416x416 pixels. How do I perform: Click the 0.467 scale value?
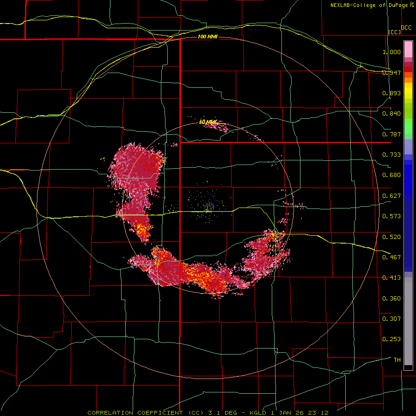click(x=392, y=257)
